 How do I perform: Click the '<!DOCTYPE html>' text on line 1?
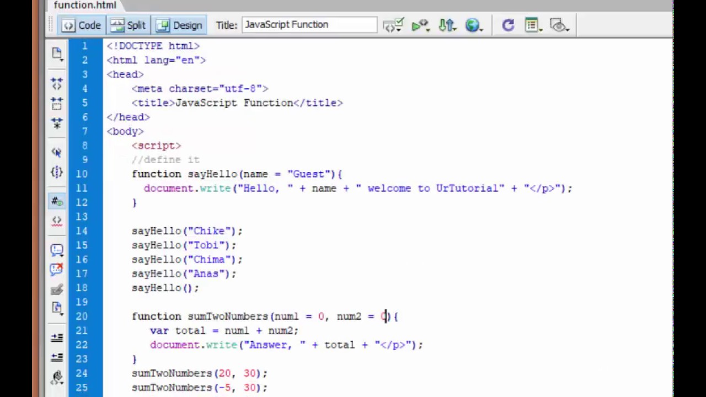tap(153, 46)
